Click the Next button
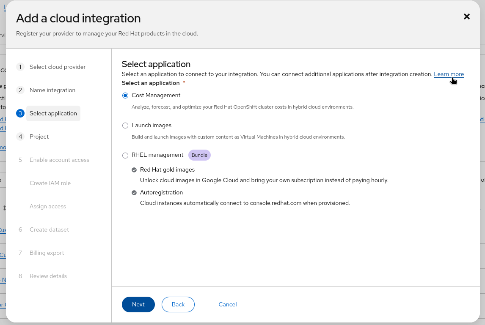 [x=138, y=304]
